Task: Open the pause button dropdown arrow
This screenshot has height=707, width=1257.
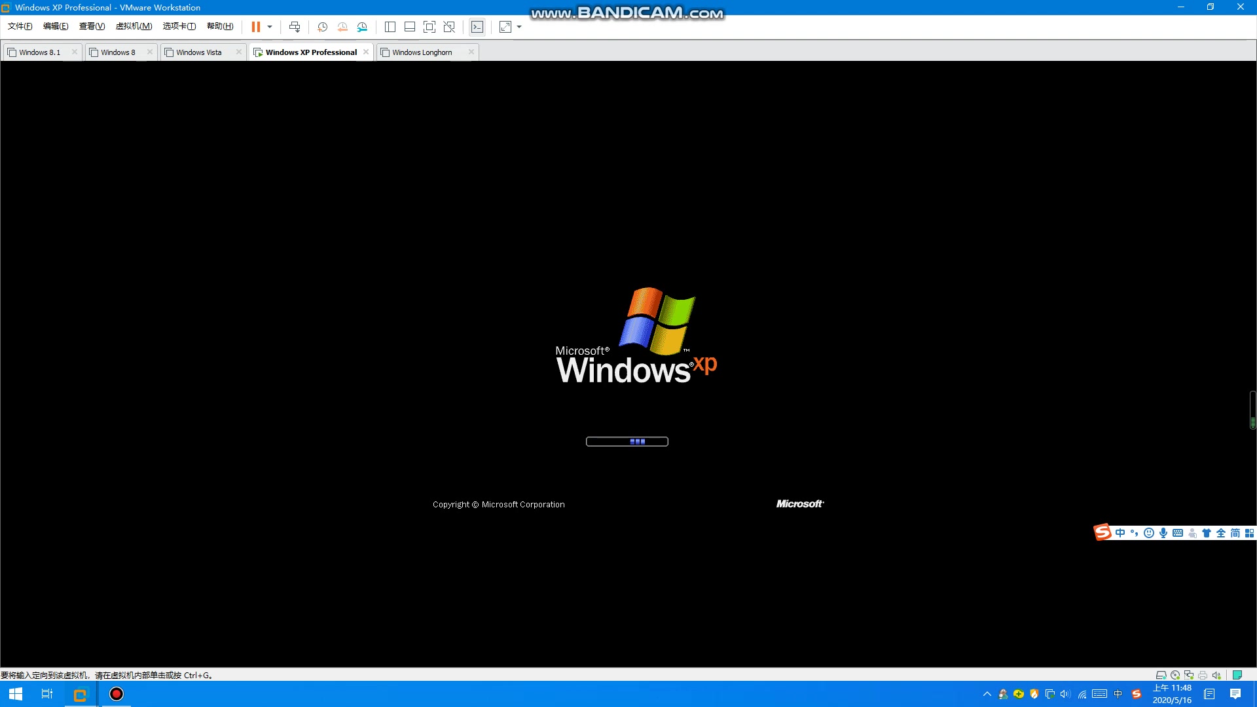Action: tap(269, 27)
